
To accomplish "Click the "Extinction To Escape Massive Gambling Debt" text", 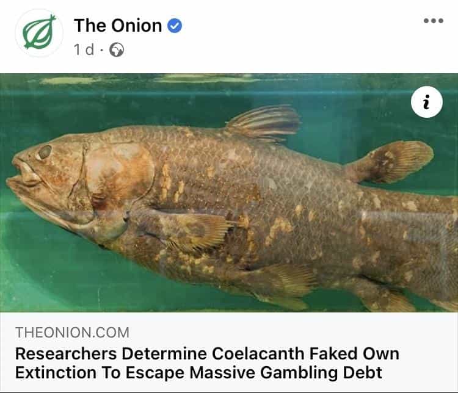I will click(198, 373).
